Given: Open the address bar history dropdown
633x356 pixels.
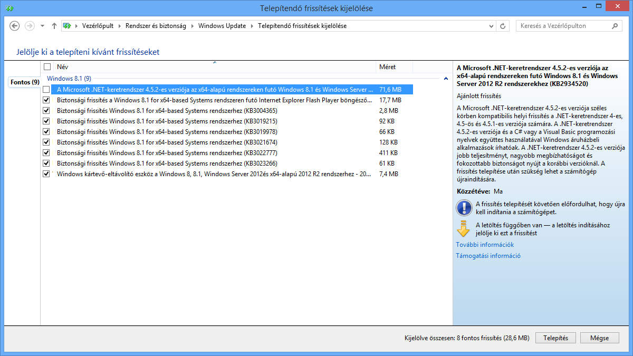Looking at the screenshot, I should click(491, 26).
